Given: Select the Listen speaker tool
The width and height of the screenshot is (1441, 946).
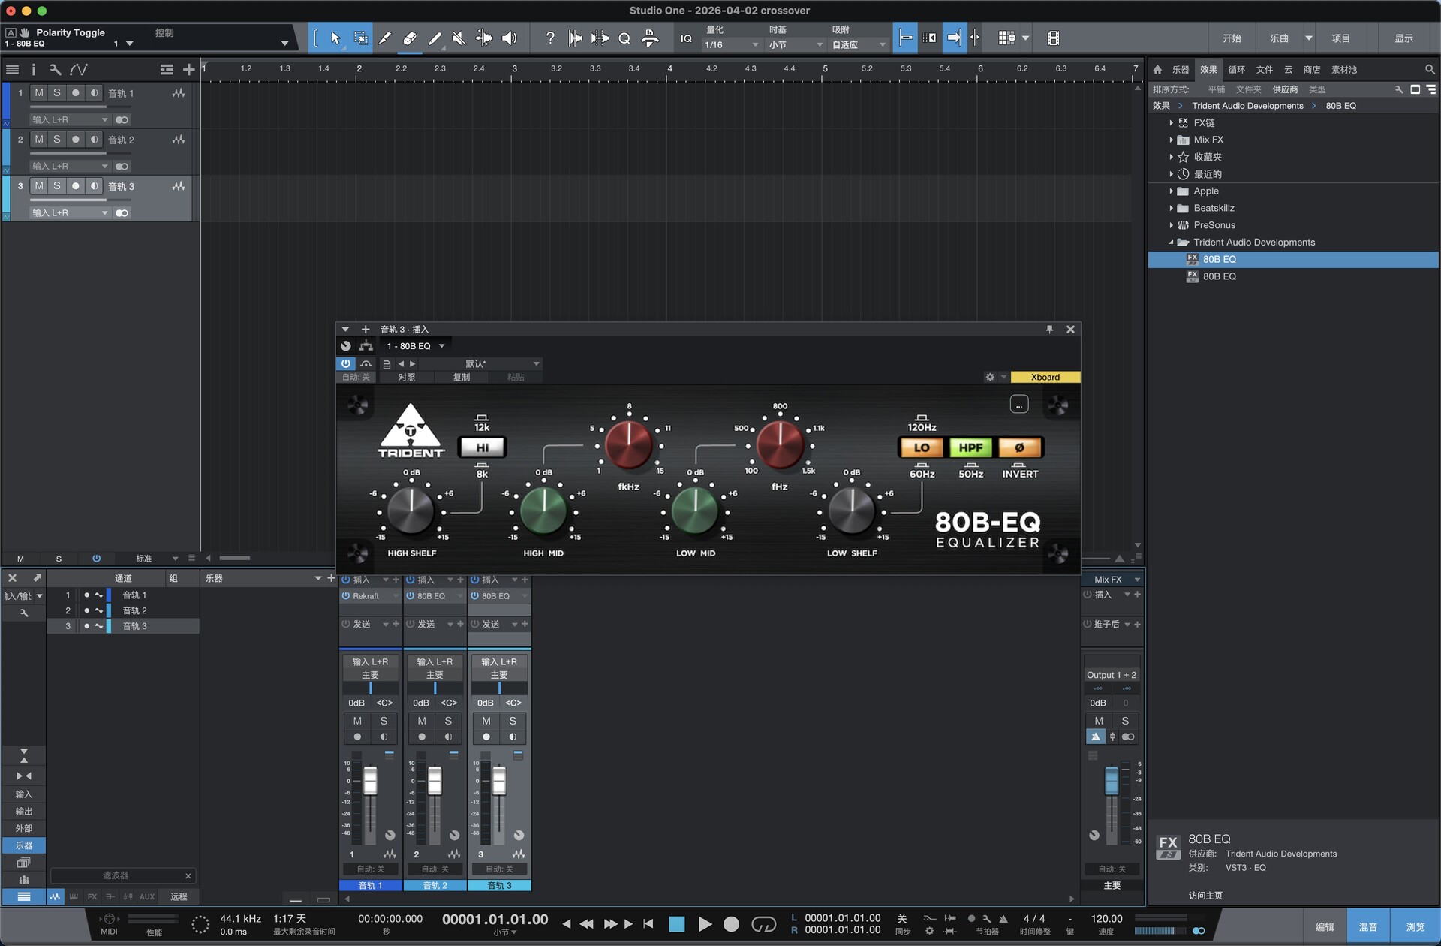Looking at the screenshot, I should click(x=509, y=38).
